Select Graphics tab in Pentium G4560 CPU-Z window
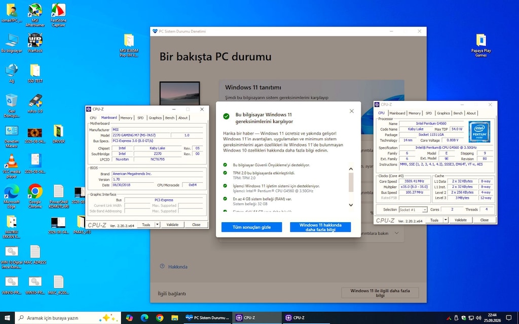 [443, 113]
